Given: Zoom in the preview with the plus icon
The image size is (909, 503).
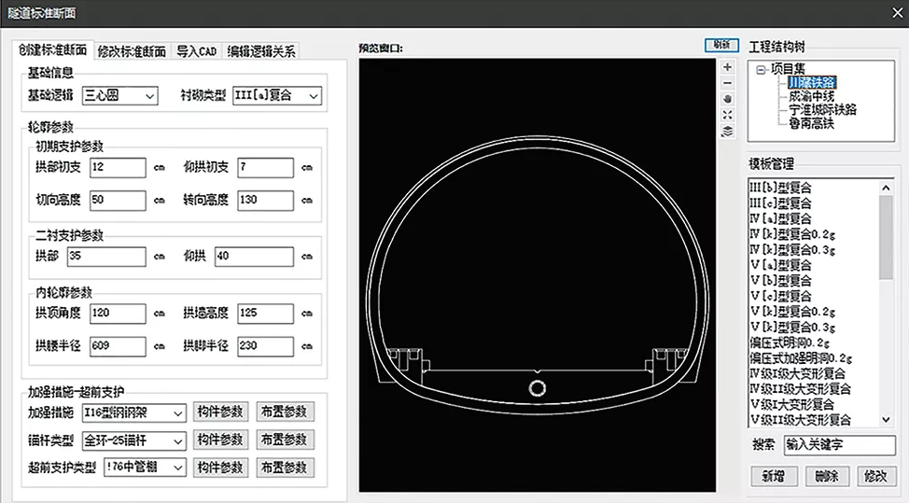Looking at the screenshot, I should point(728,67).
